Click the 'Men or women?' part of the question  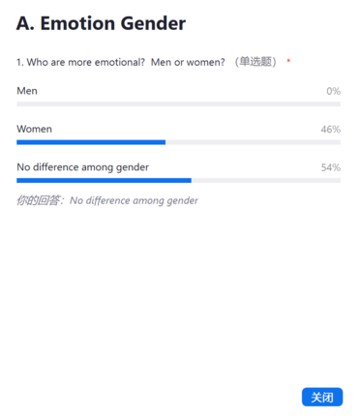pyautogui.click(x=188, y=62)
